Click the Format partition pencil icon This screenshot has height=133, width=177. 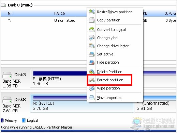click(x=92, y=80)
